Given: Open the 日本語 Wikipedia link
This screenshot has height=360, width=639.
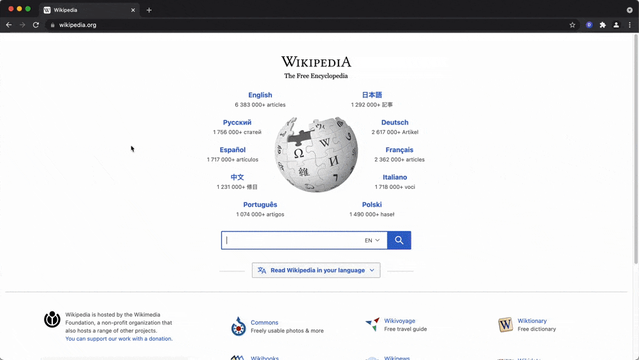Looking at the screenshot, I should [372, 95].
